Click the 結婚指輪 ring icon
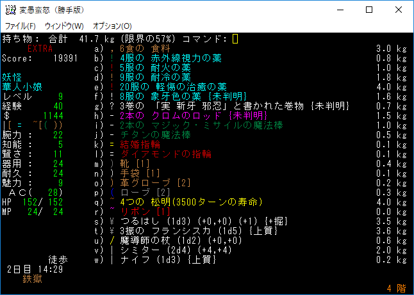414x295 pixels. 112,145
